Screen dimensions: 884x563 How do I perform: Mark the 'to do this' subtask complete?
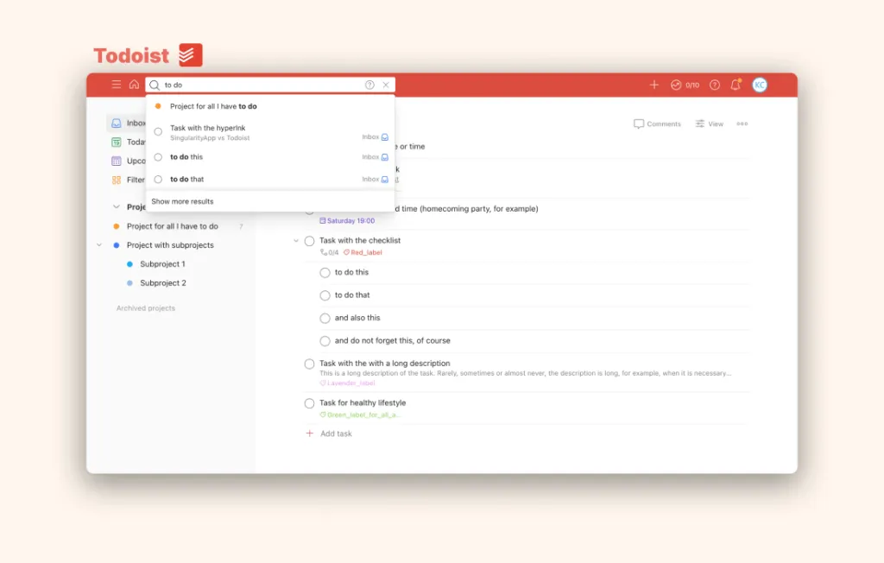(x=325, y=272)
